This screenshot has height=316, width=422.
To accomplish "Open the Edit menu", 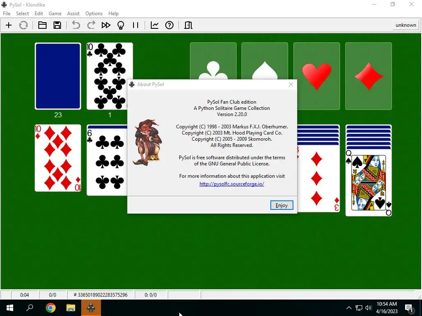I will pos(38,14).
